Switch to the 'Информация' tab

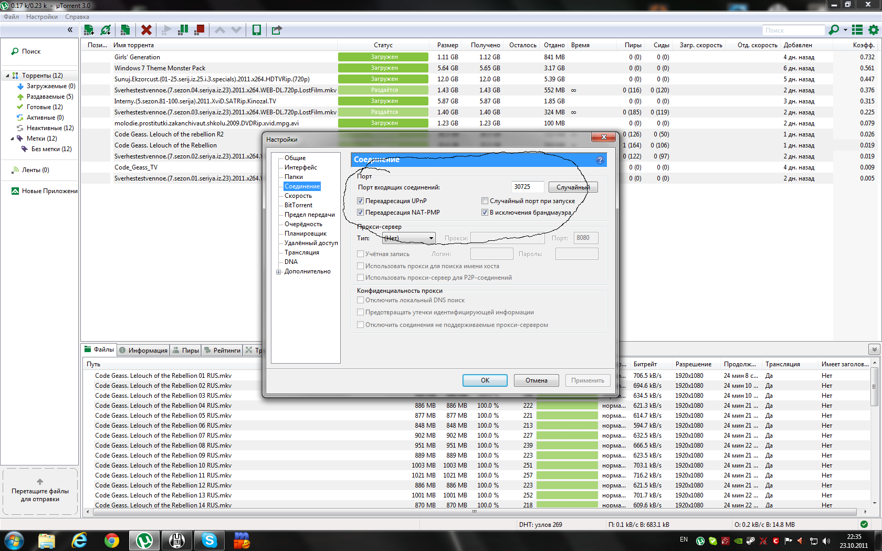[x=143, y=350]
